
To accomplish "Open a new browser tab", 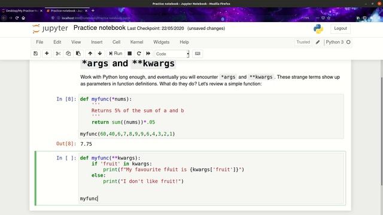I will 93,11.
